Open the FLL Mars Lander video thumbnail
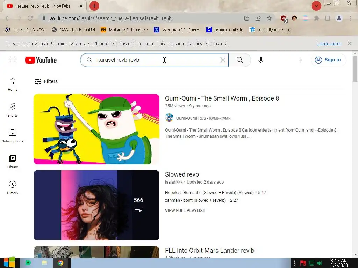The width and height of the screenshot is (358, 268). pyautogui.click(x=96, y=252)
